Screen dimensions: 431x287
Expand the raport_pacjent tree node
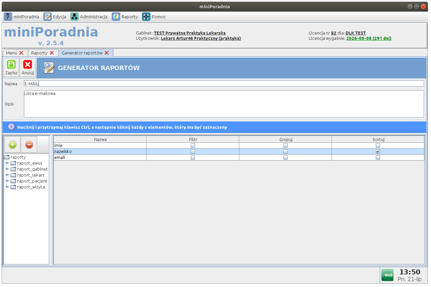(7, 181)
